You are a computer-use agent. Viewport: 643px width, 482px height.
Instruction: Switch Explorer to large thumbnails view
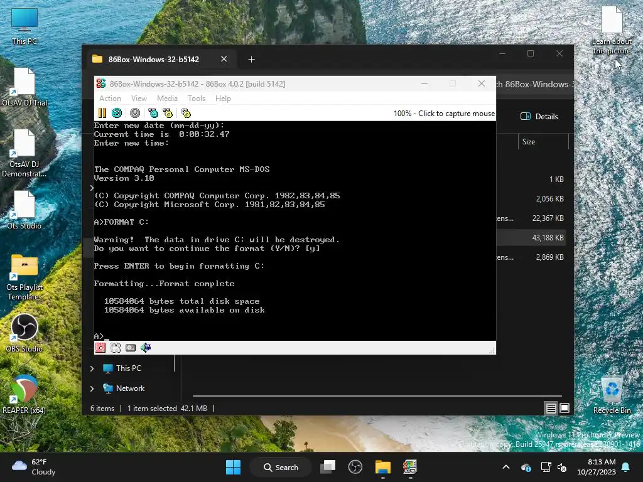[x=565, y=408]
